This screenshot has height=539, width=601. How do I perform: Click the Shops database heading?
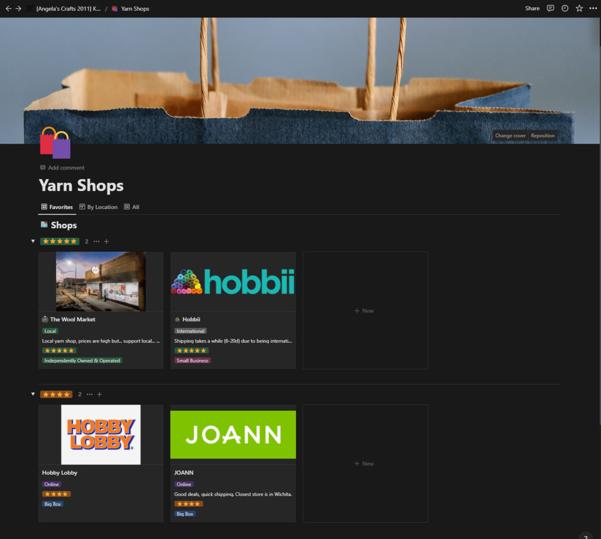coord(63,225)
